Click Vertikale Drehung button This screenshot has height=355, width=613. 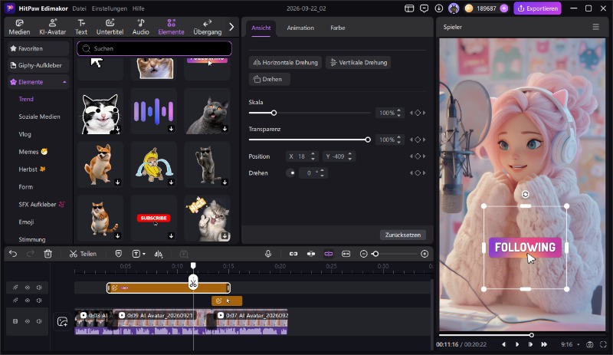pyautogui.click(x=358, y=62)
